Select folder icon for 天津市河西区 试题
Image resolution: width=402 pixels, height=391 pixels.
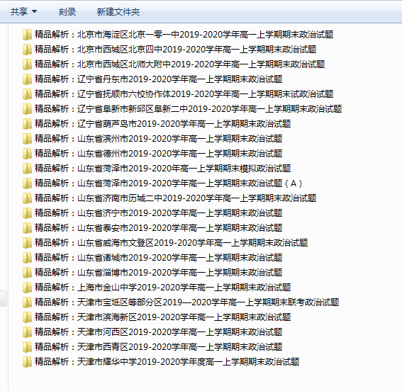27,331
